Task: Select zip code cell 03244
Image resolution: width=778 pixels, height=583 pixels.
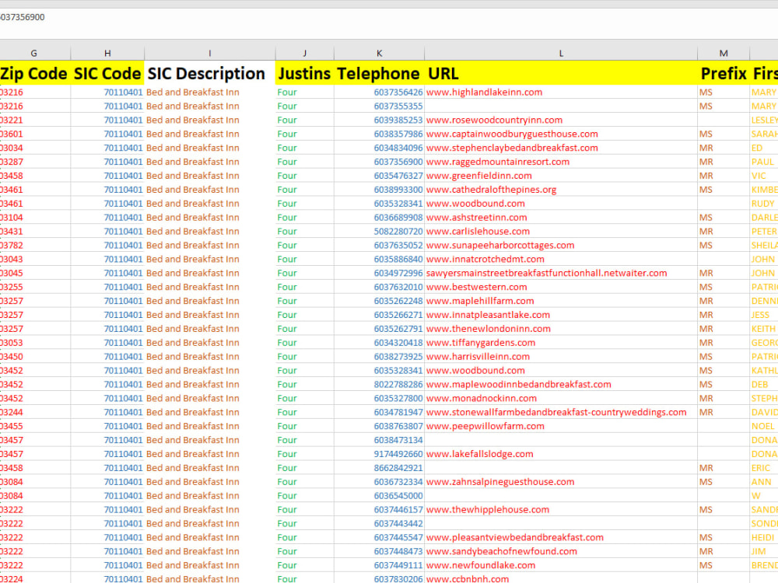Action: (35, 412)
